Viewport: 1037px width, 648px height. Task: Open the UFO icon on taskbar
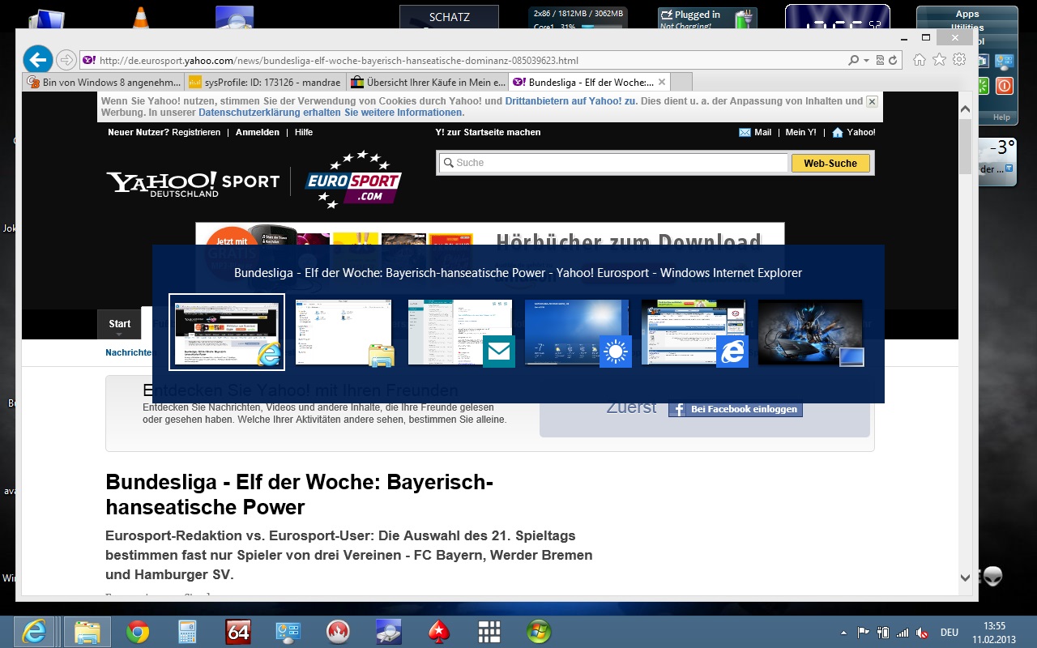[388, 632]
